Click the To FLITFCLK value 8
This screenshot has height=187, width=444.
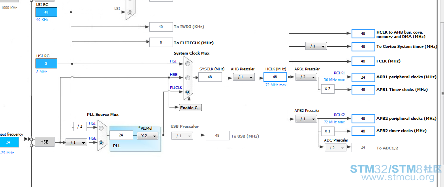161,42
